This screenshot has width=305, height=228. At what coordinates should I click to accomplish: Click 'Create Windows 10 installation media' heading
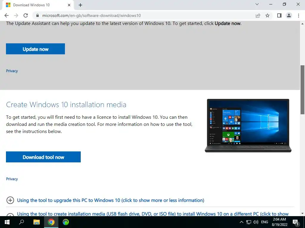point(66,105)
